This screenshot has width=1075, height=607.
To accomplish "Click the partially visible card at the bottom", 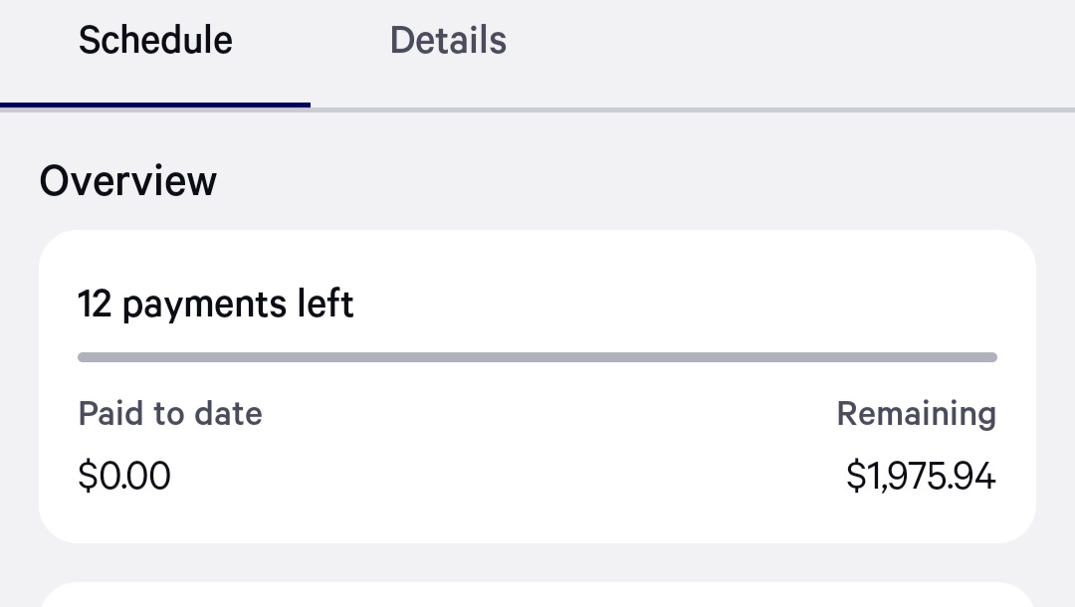I will 537,596.
